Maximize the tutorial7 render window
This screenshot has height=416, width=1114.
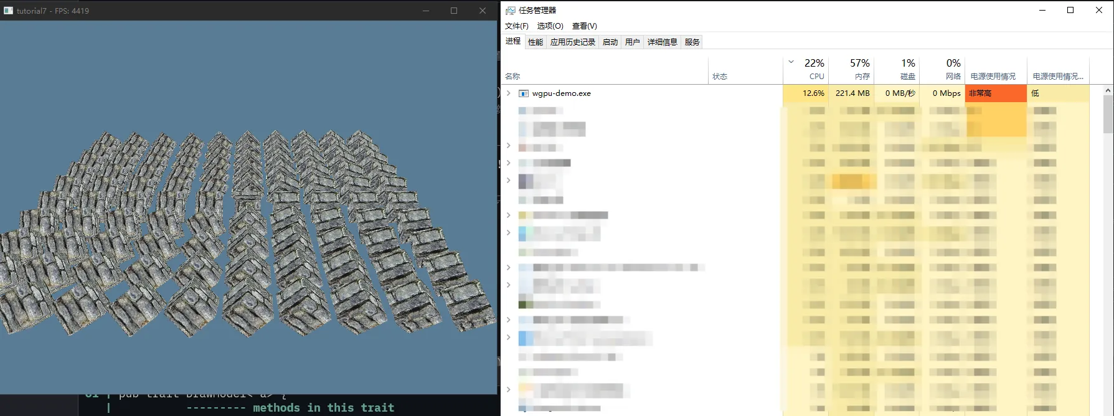[454, 11]
